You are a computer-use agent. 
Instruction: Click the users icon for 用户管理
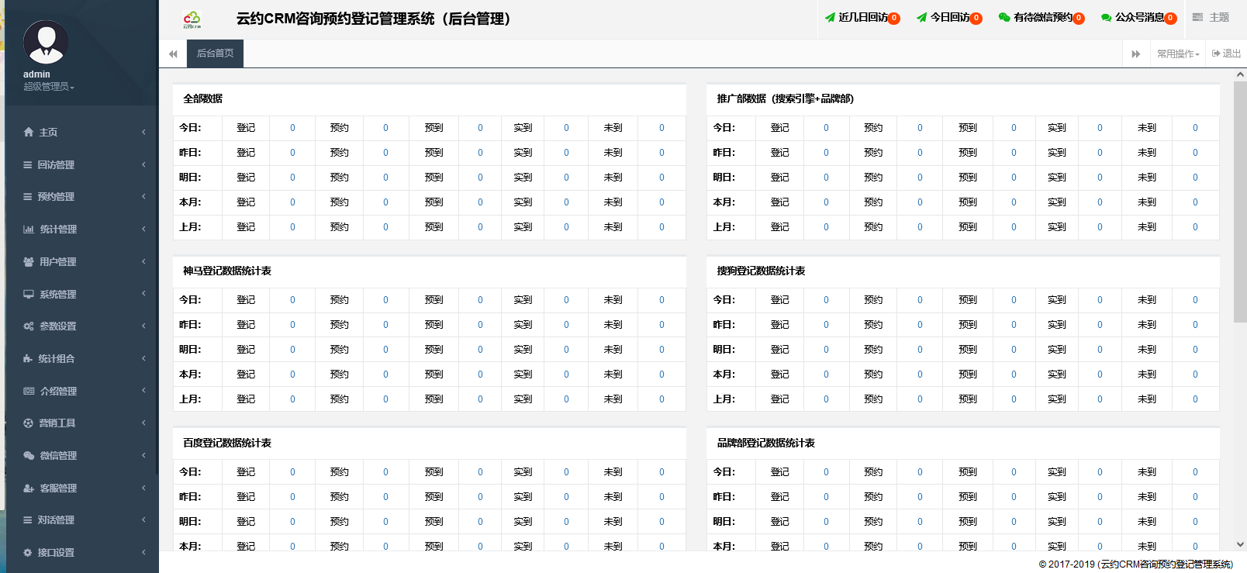pyautogui.click(x=29, y=262)
